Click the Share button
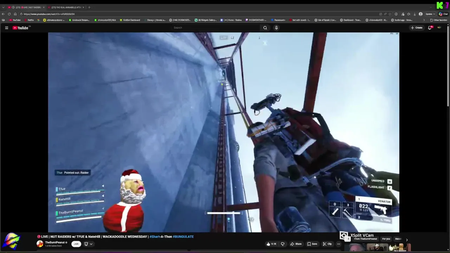Viewport: 450px width, 253px height. pyautogui.click(x=296, y=244)
